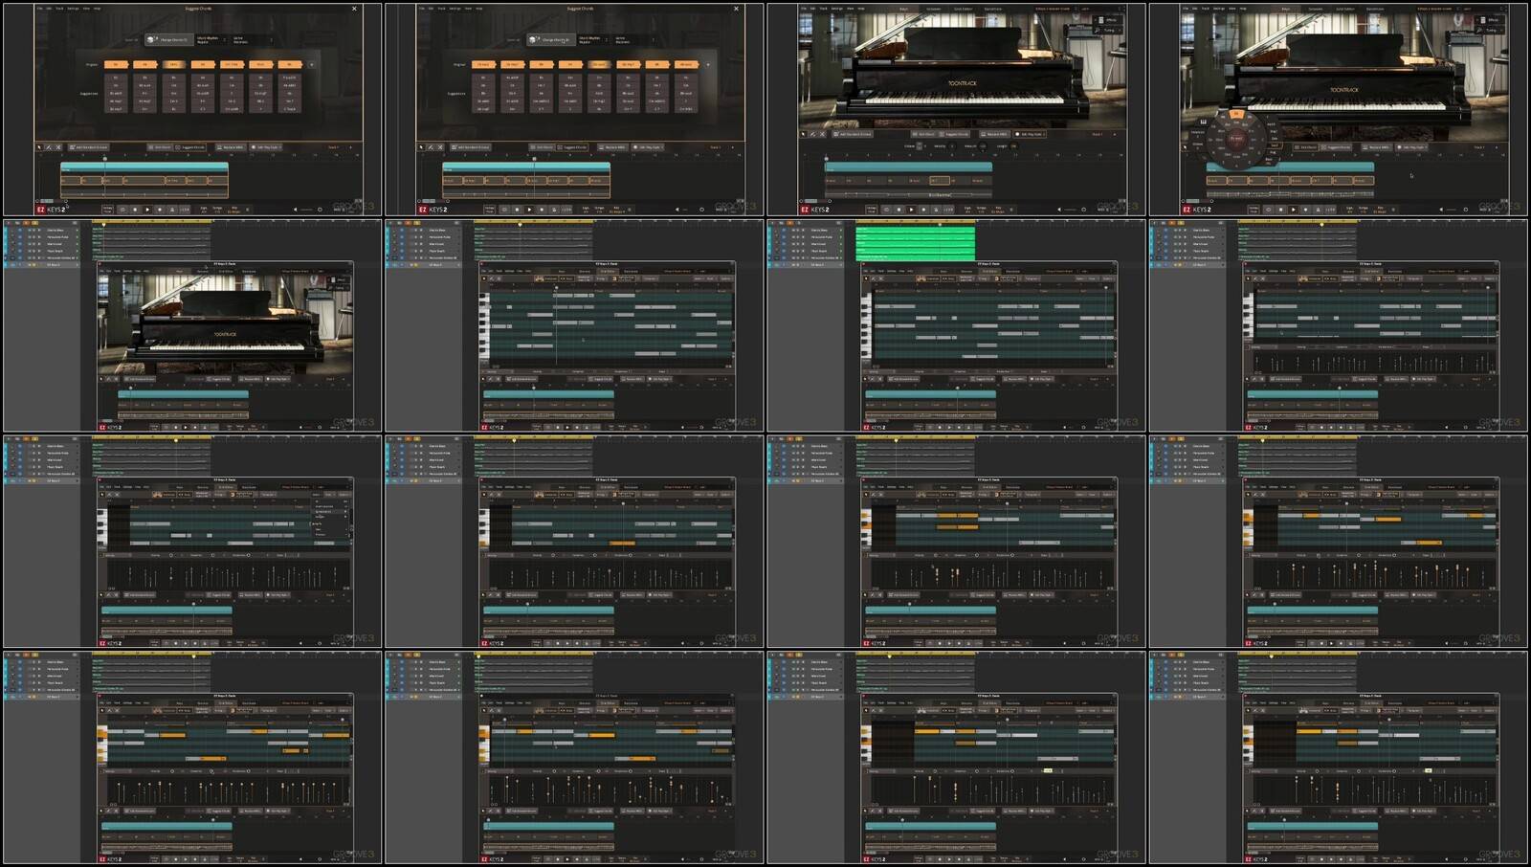Select fourth original chord in seven-chord frame
This screenshot has height=867, width=1531.
coord(203,64)
